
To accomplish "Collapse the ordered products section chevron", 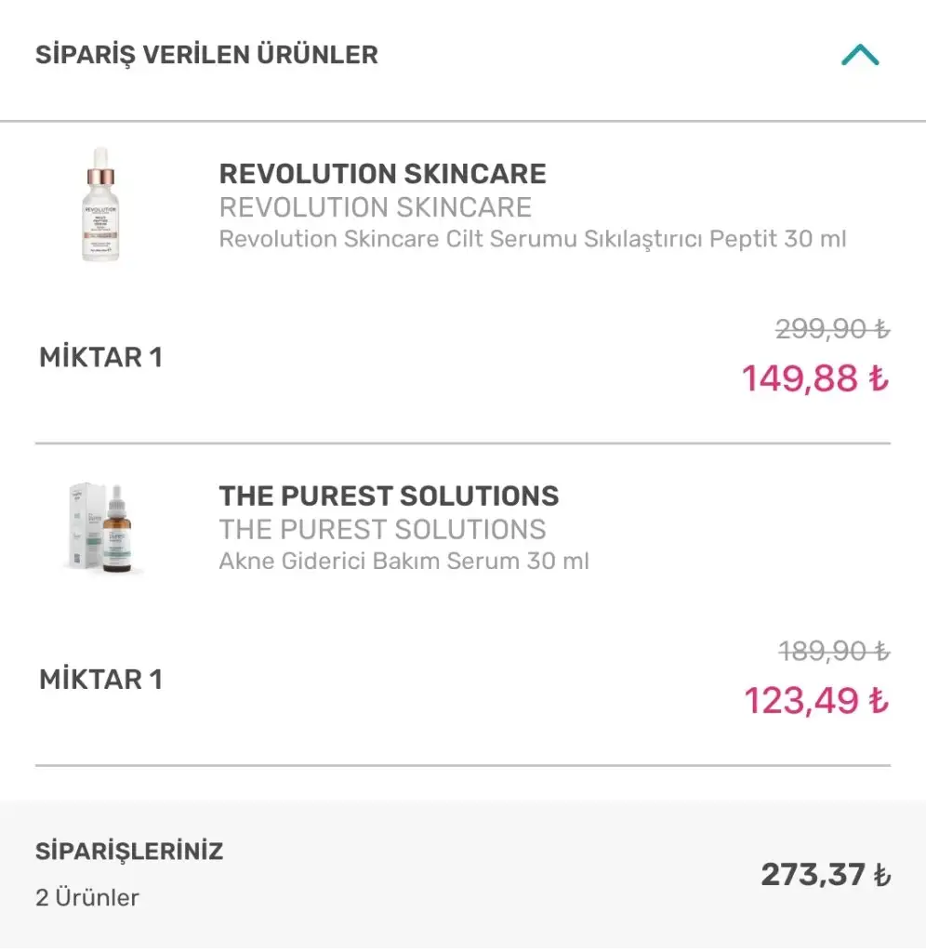I will [860, 55].
